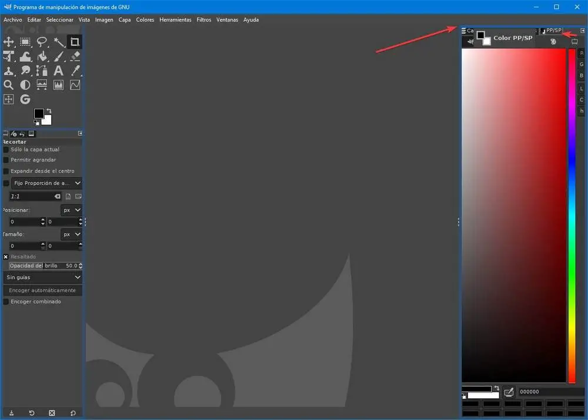Open the Threshold histogram tool icon

58,85
